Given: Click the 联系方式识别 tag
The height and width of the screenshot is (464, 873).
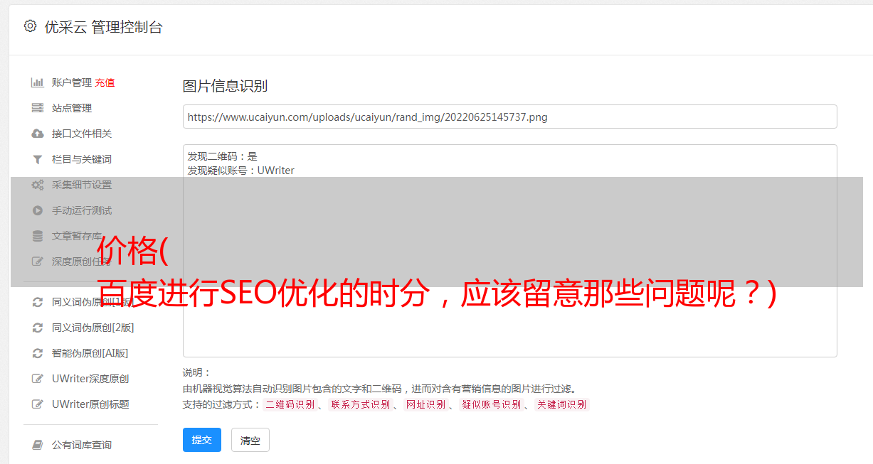Looking at the screenshot, I should [x=360, y=404].
